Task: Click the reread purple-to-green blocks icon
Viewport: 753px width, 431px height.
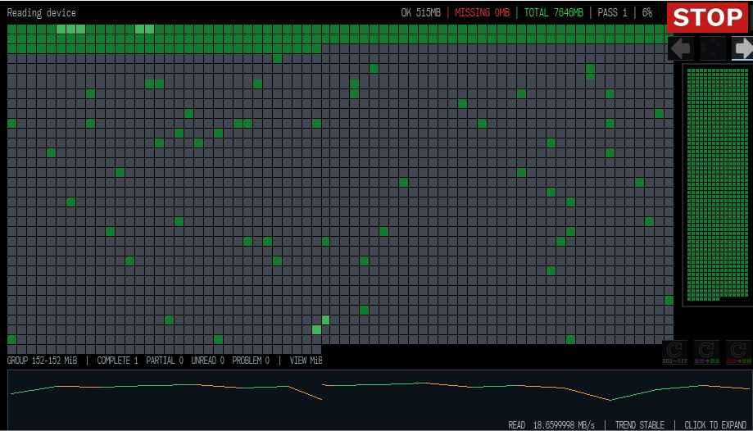Action: tap(707, 352)
